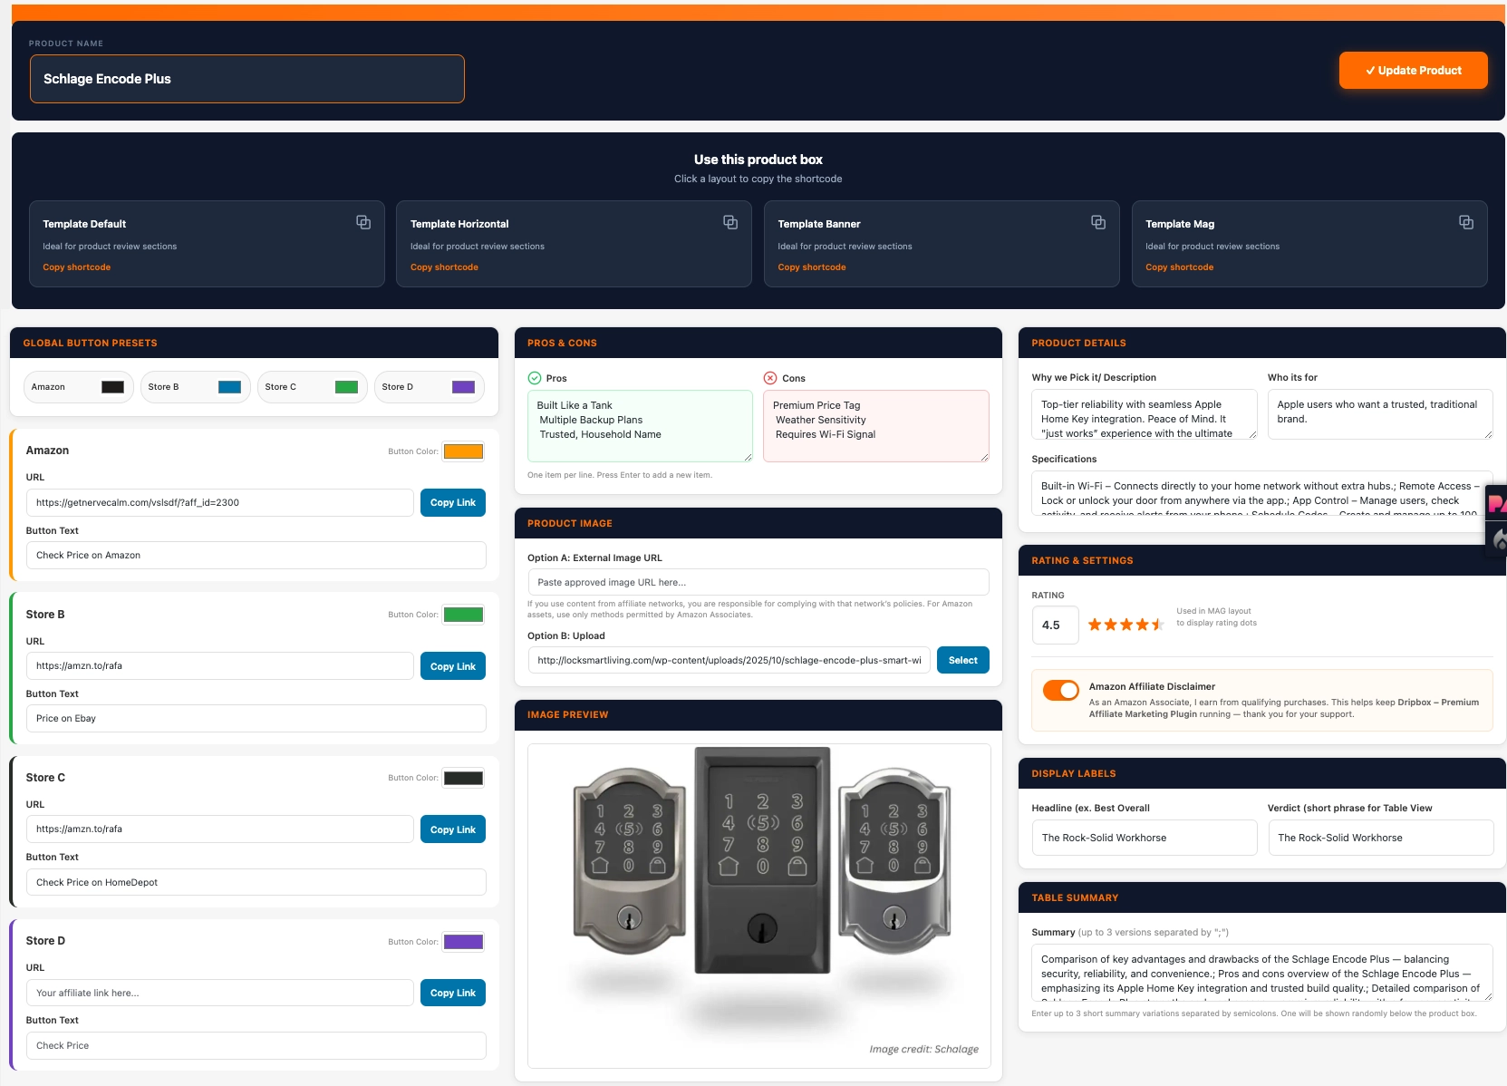Click the fourth star in the rating display
The image size is (1507, 1086).
[x=1142, y=625]
